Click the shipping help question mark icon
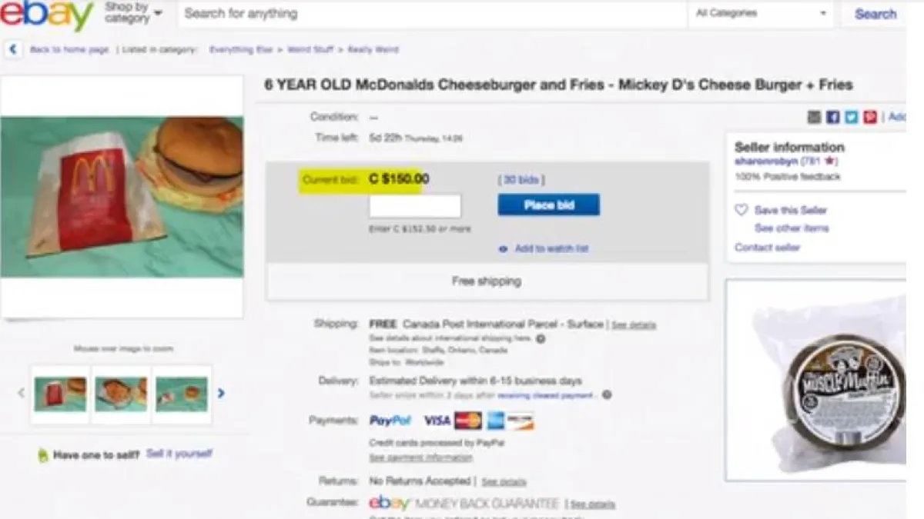The height and width of the screenshot is (519, 924). click(x=541, y=338)
